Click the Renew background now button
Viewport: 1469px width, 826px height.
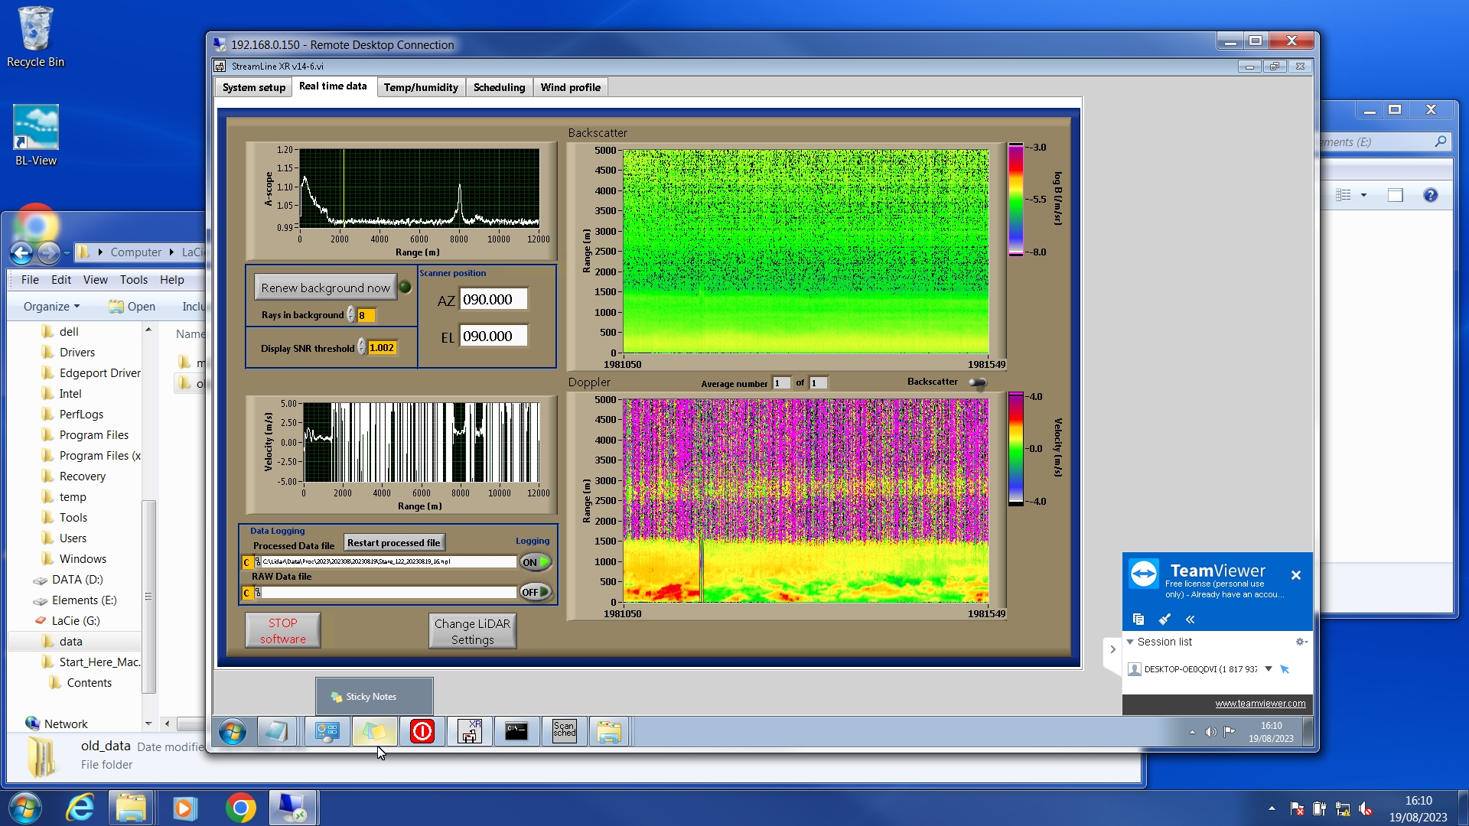325,288
